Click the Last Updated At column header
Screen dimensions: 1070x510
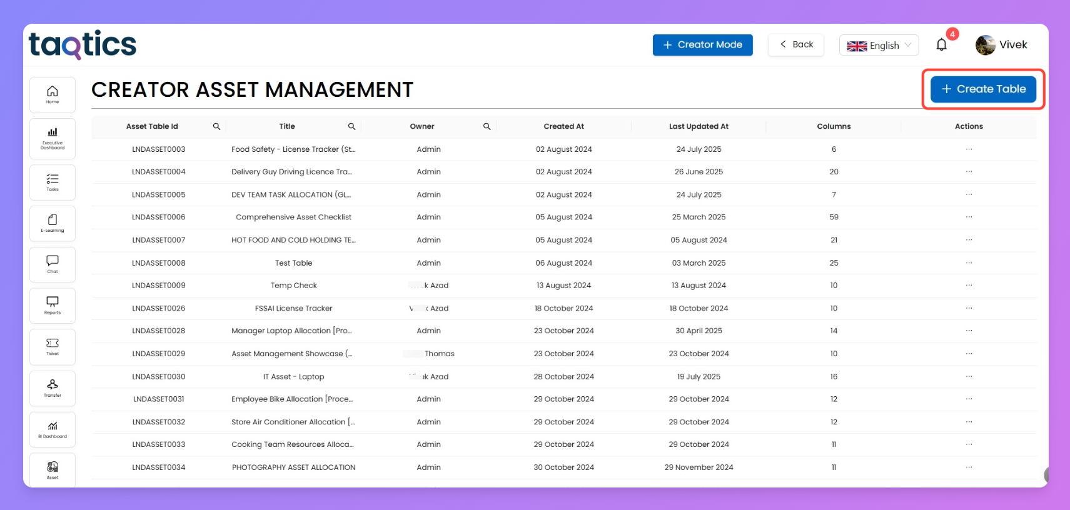point(699,126)
